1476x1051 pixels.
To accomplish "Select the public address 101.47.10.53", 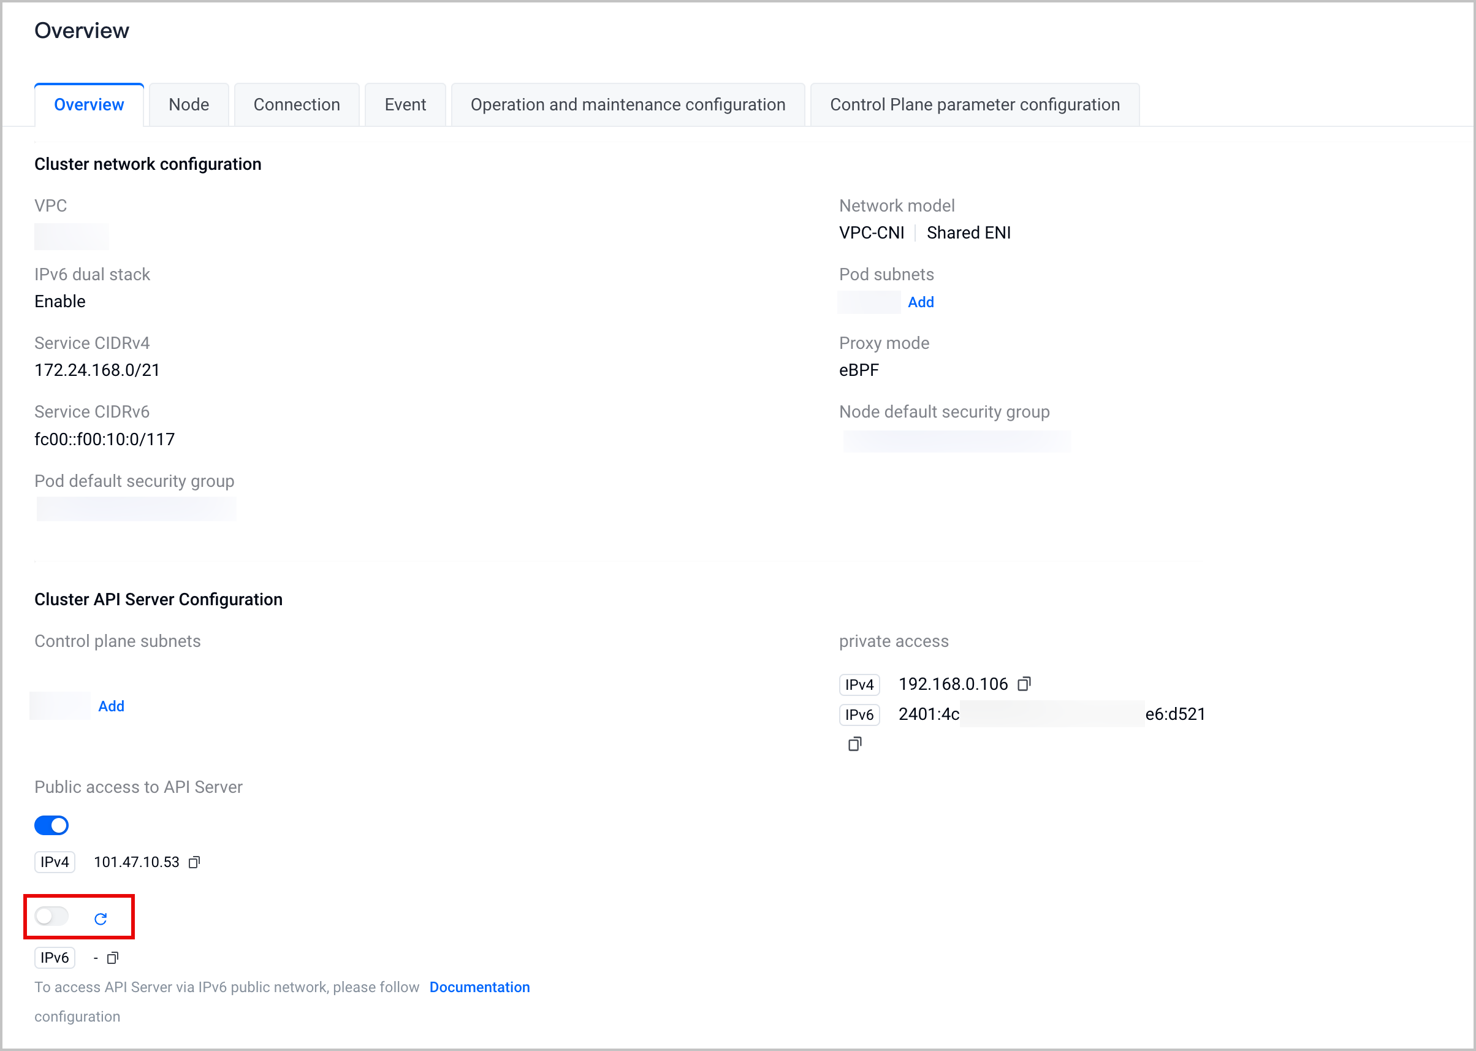I will pos(137,862).
